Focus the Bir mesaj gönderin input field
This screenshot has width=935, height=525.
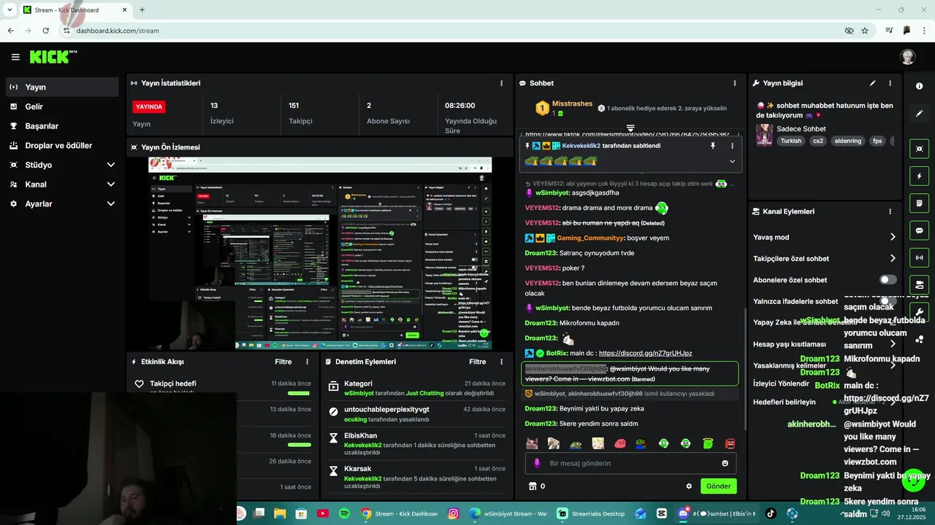point(630,463)
